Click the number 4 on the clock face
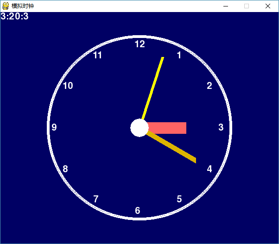 (x=209, y=169)
